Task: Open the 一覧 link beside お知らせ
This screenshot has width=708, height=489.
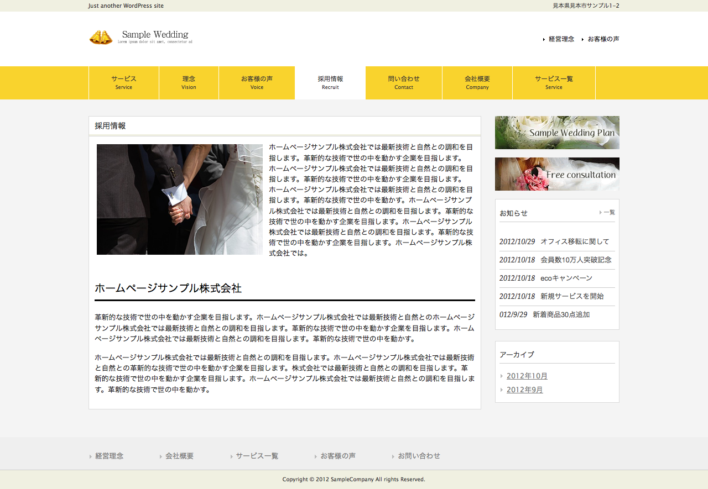Action: click(x=609, y=212)
